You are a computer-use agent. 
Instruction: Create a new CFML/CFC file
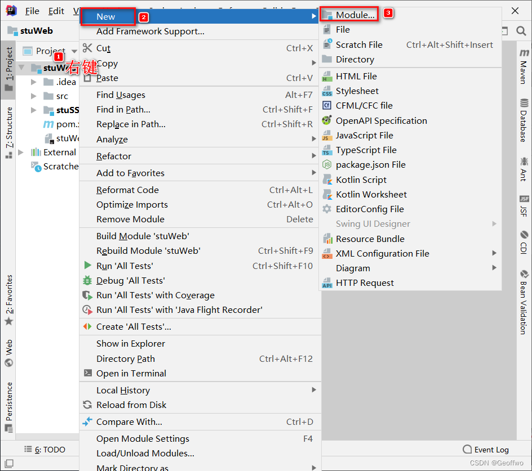coord(410,106)
